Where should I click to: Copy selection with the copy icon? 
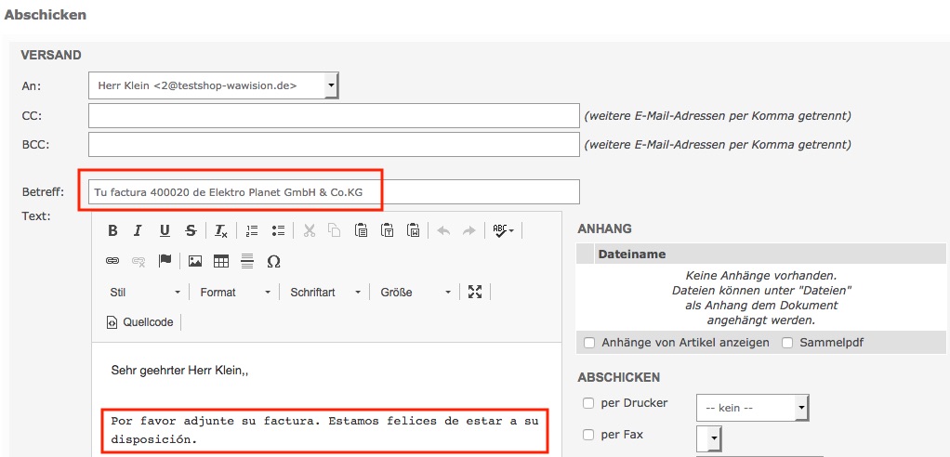coord(335,230)
